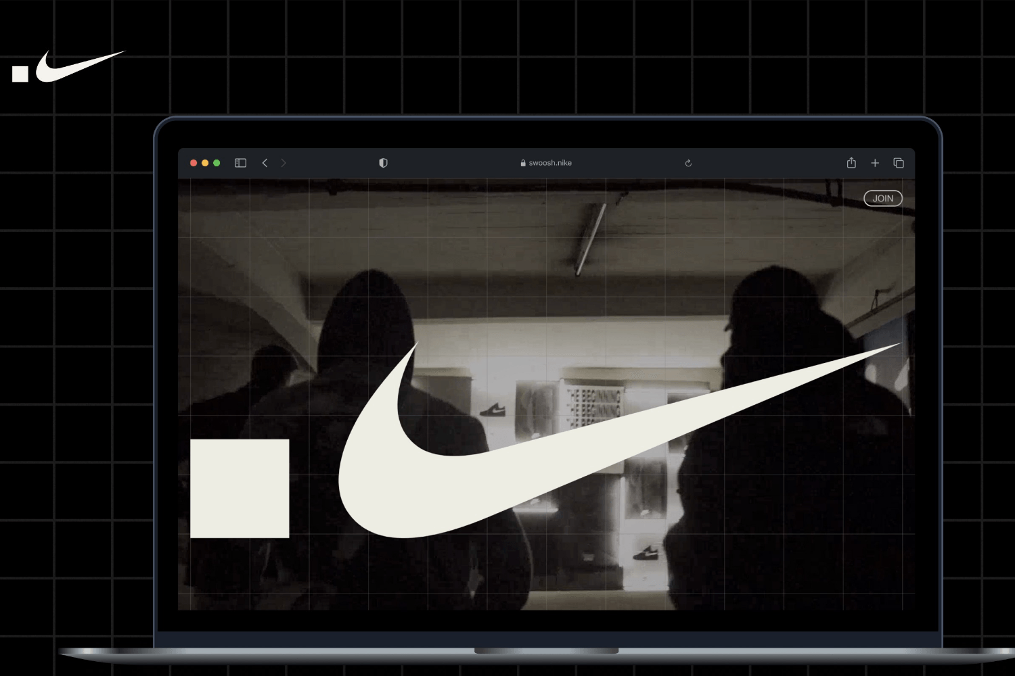Close the browser window with the red button
The height and width of the screenshot is (676, 1015).
pyautogui.click(x=194, y=163)
